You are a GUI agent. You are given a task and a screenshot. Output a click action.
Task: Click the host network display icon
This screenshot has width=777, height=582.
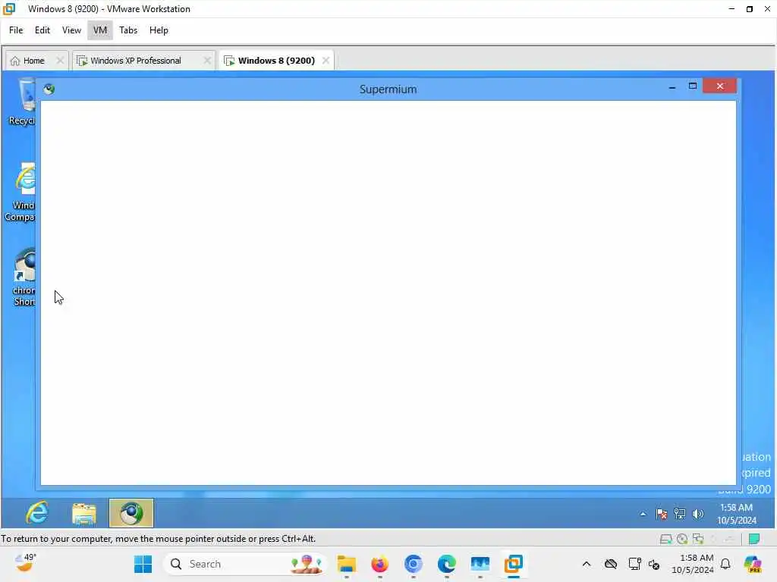coord(634,564)
